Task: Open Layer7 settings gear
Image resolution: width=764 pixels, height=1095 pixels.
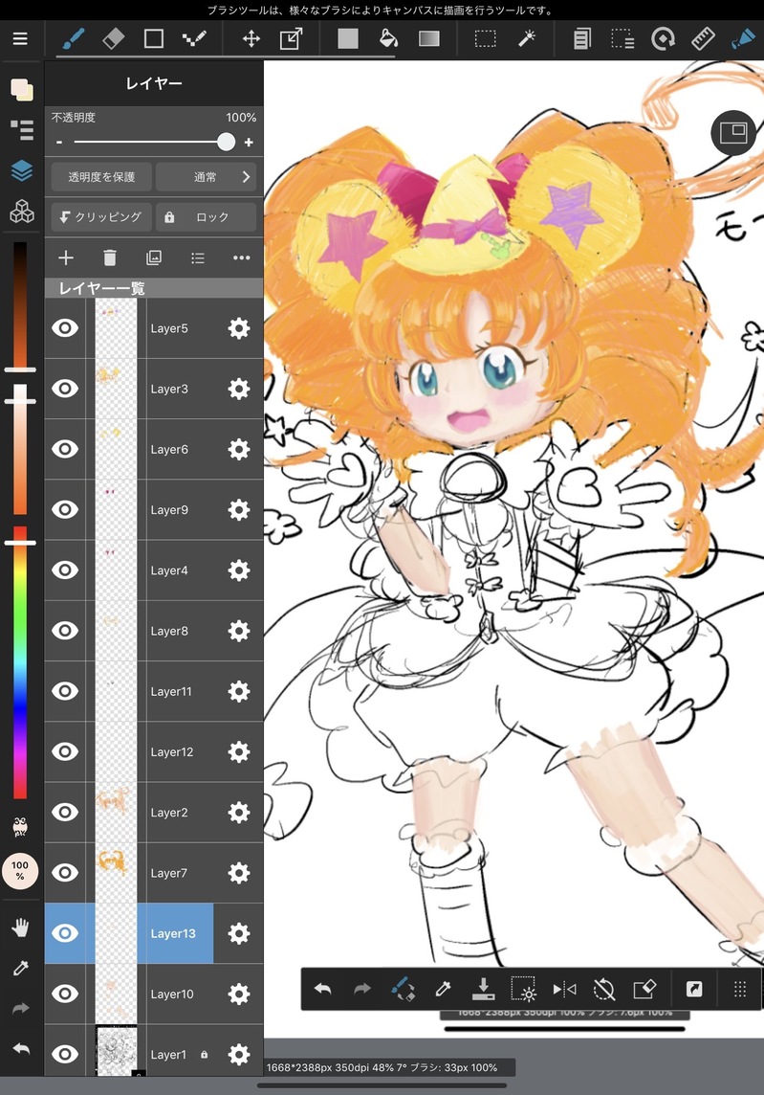Action: pos(239,872)
